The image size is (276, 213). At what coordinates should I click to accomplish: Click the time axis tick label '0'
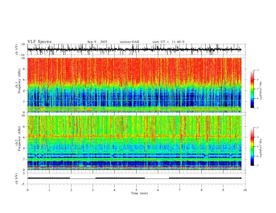point(28,190)
